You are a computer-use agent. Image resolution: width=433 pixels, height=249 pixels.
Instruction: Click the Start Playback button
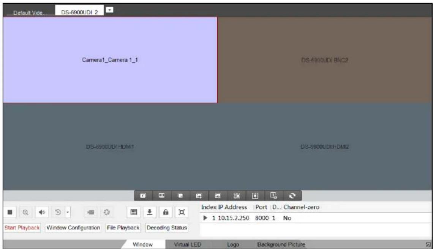pyautogui.click(x=22, y=228)
